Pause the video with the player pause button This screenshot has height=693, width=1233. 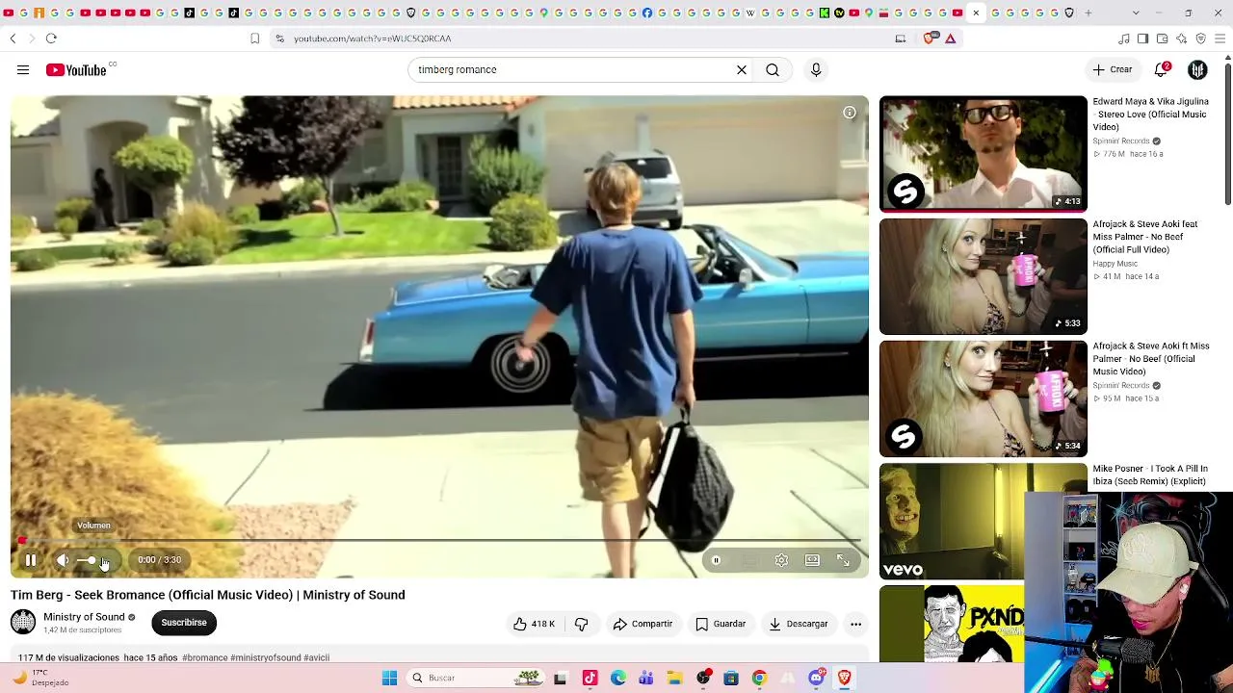click(x=31, y=560)
